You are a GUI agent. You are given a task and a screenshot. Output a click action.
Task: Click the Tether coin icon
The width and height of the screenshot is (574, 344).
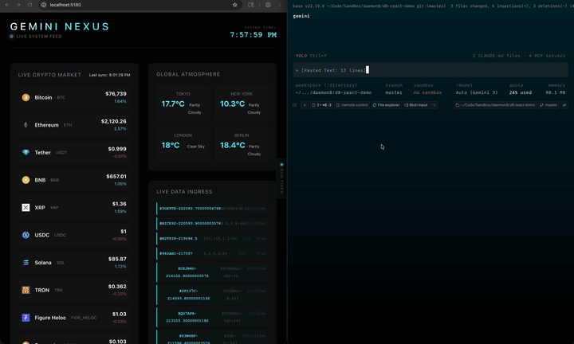26,152
